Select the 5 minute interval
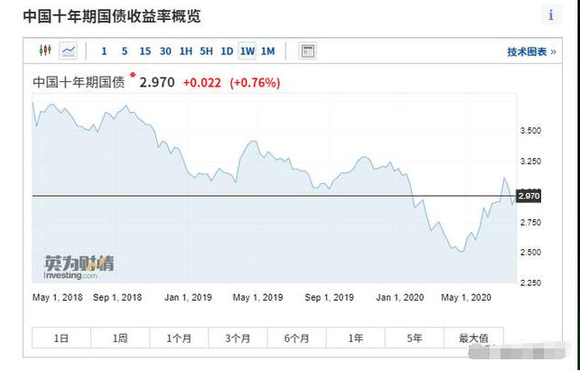 coord(125,51)
